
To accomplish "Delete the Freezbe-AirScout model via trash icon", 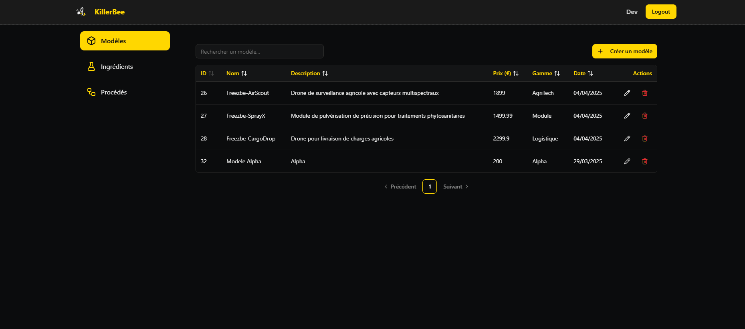I will [x=645, y=93].
